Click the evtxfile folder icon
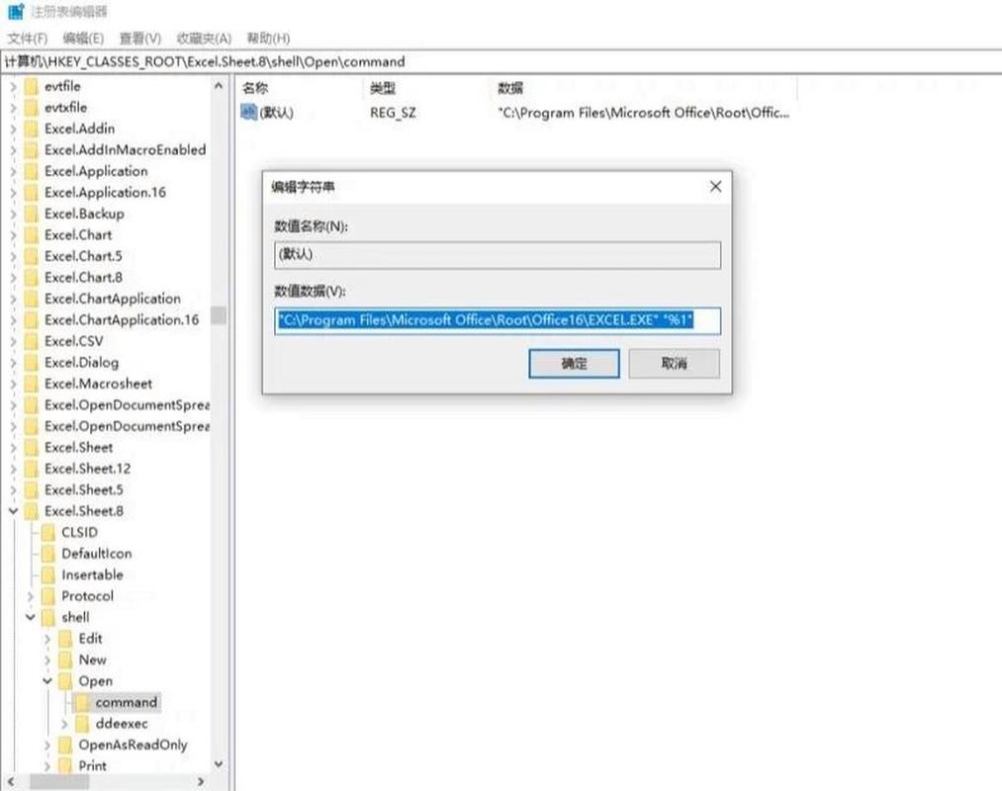This screenshot has height=791, width=1002. pos(32,108)
